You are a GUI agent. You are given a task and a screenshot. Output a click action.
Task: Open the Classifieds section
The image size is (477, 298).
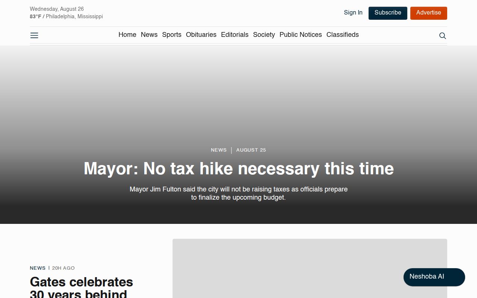click(342, 35)
